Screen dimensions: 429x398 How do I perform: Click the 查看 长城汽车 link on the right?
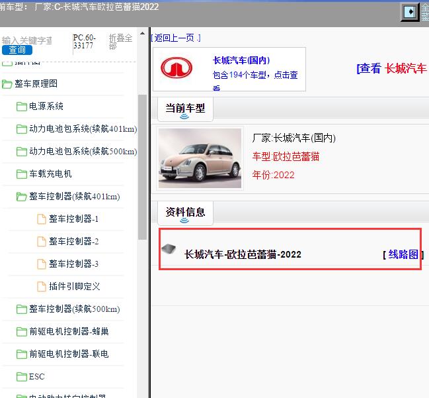393,68
